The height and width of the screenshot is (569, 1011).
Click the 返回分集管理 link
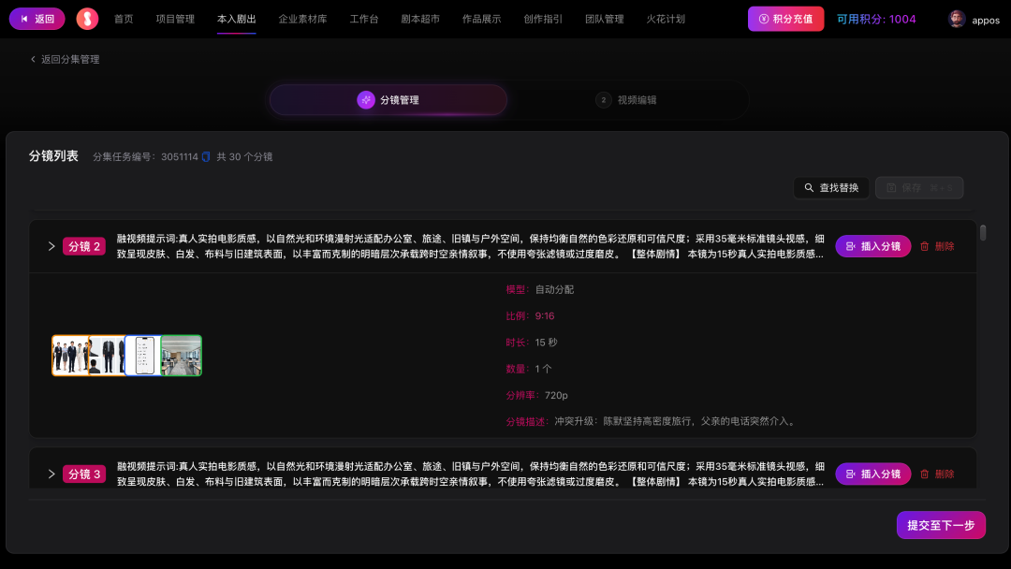pyautogui.click(x=65, y=59)
